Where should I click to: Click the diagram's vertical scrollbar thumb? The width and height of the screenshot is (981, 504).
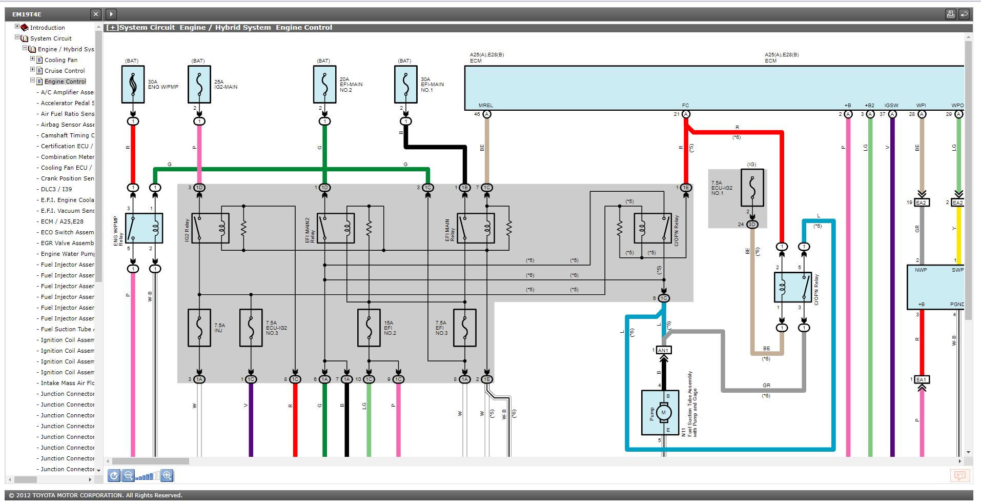tap(968, 179)
